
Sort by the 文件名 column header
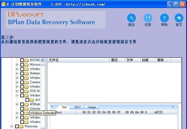pyautogui.click(x=78, y=60)
